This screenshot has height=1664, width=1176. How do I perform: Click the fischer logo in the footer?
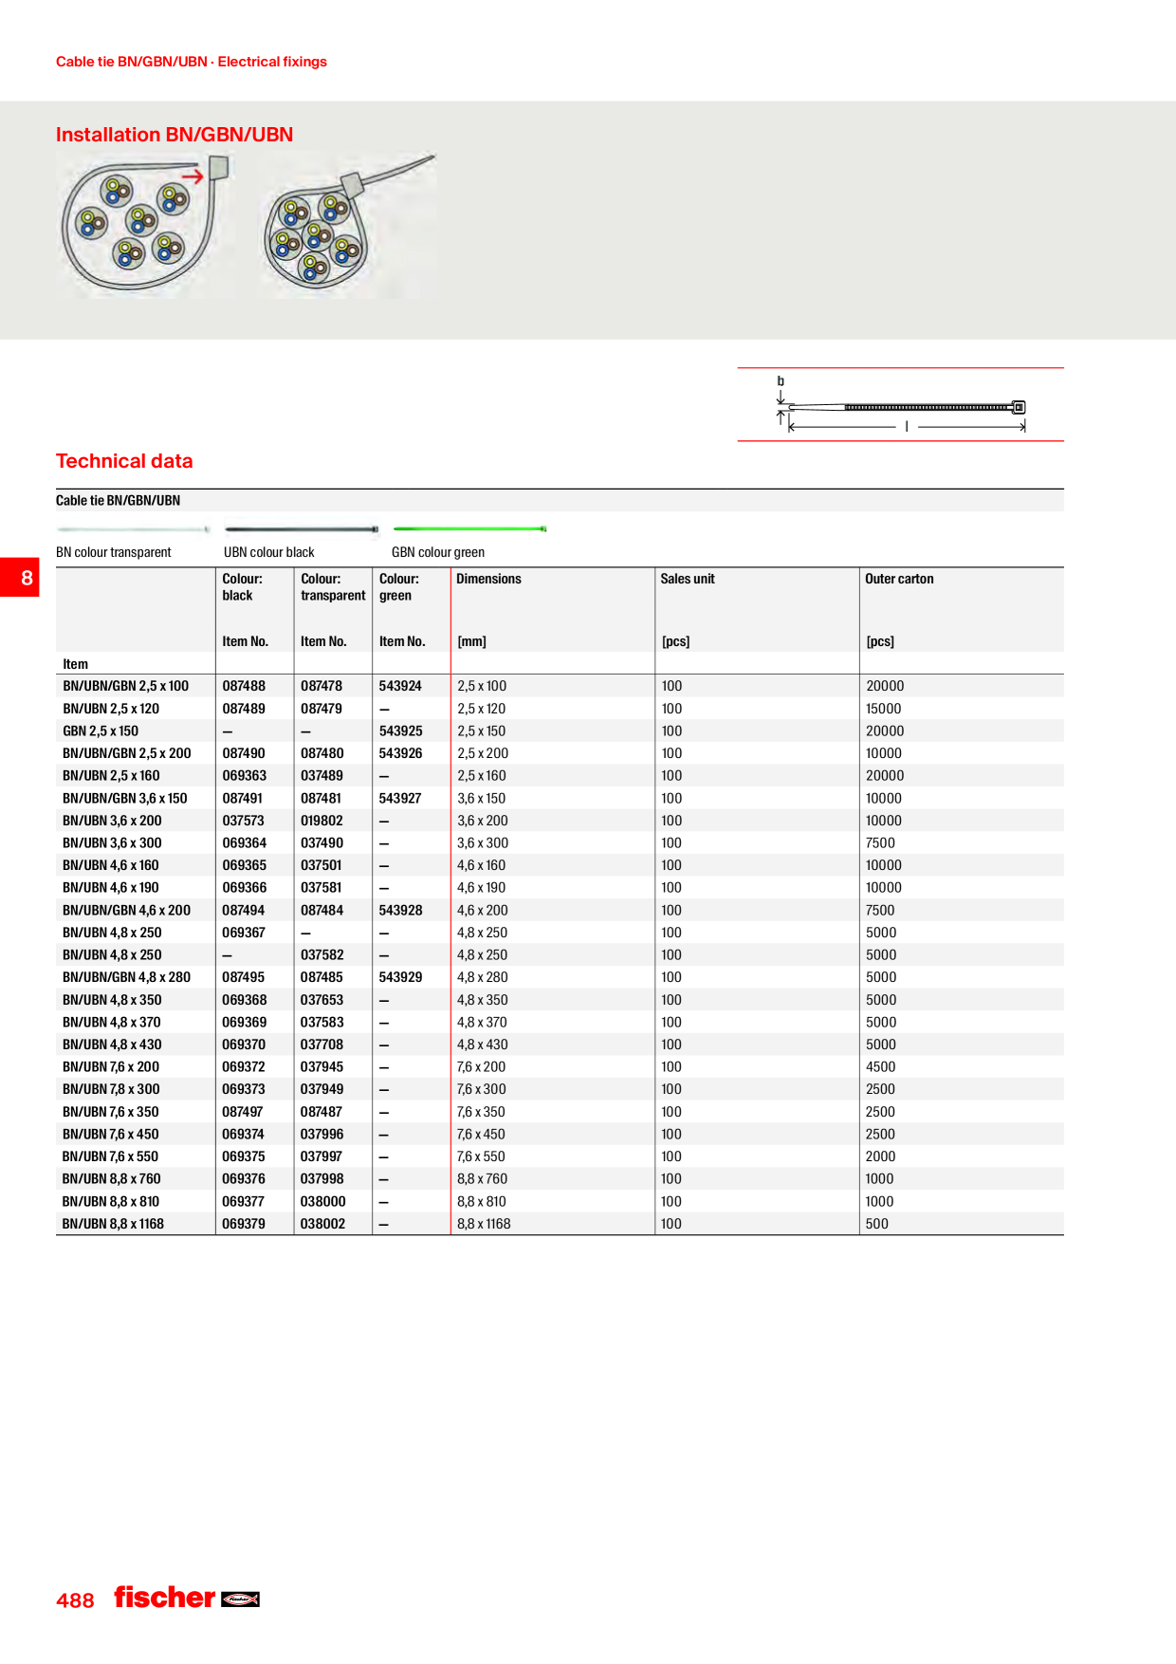point(187,1598)
